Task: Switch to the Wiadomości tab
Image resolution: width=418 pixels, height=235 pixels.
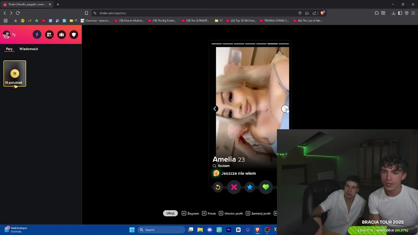Action: click(29, 49)
